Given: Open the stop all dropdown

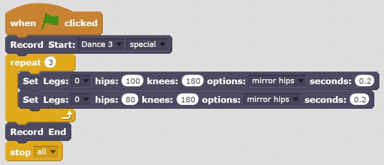Looking at the screenshot, I should click(x=46, y=152).
